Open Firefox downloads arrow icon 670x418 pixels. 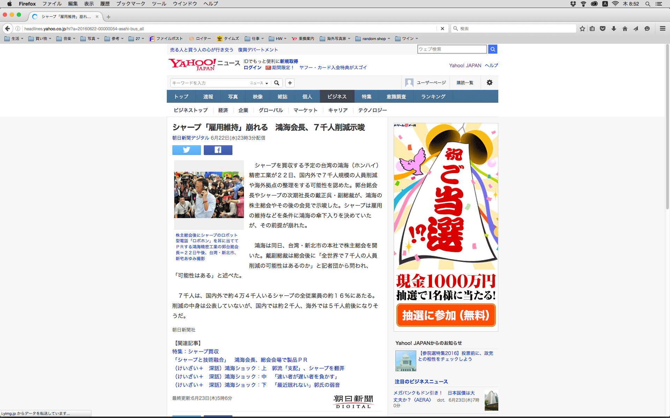coord(613,29)
